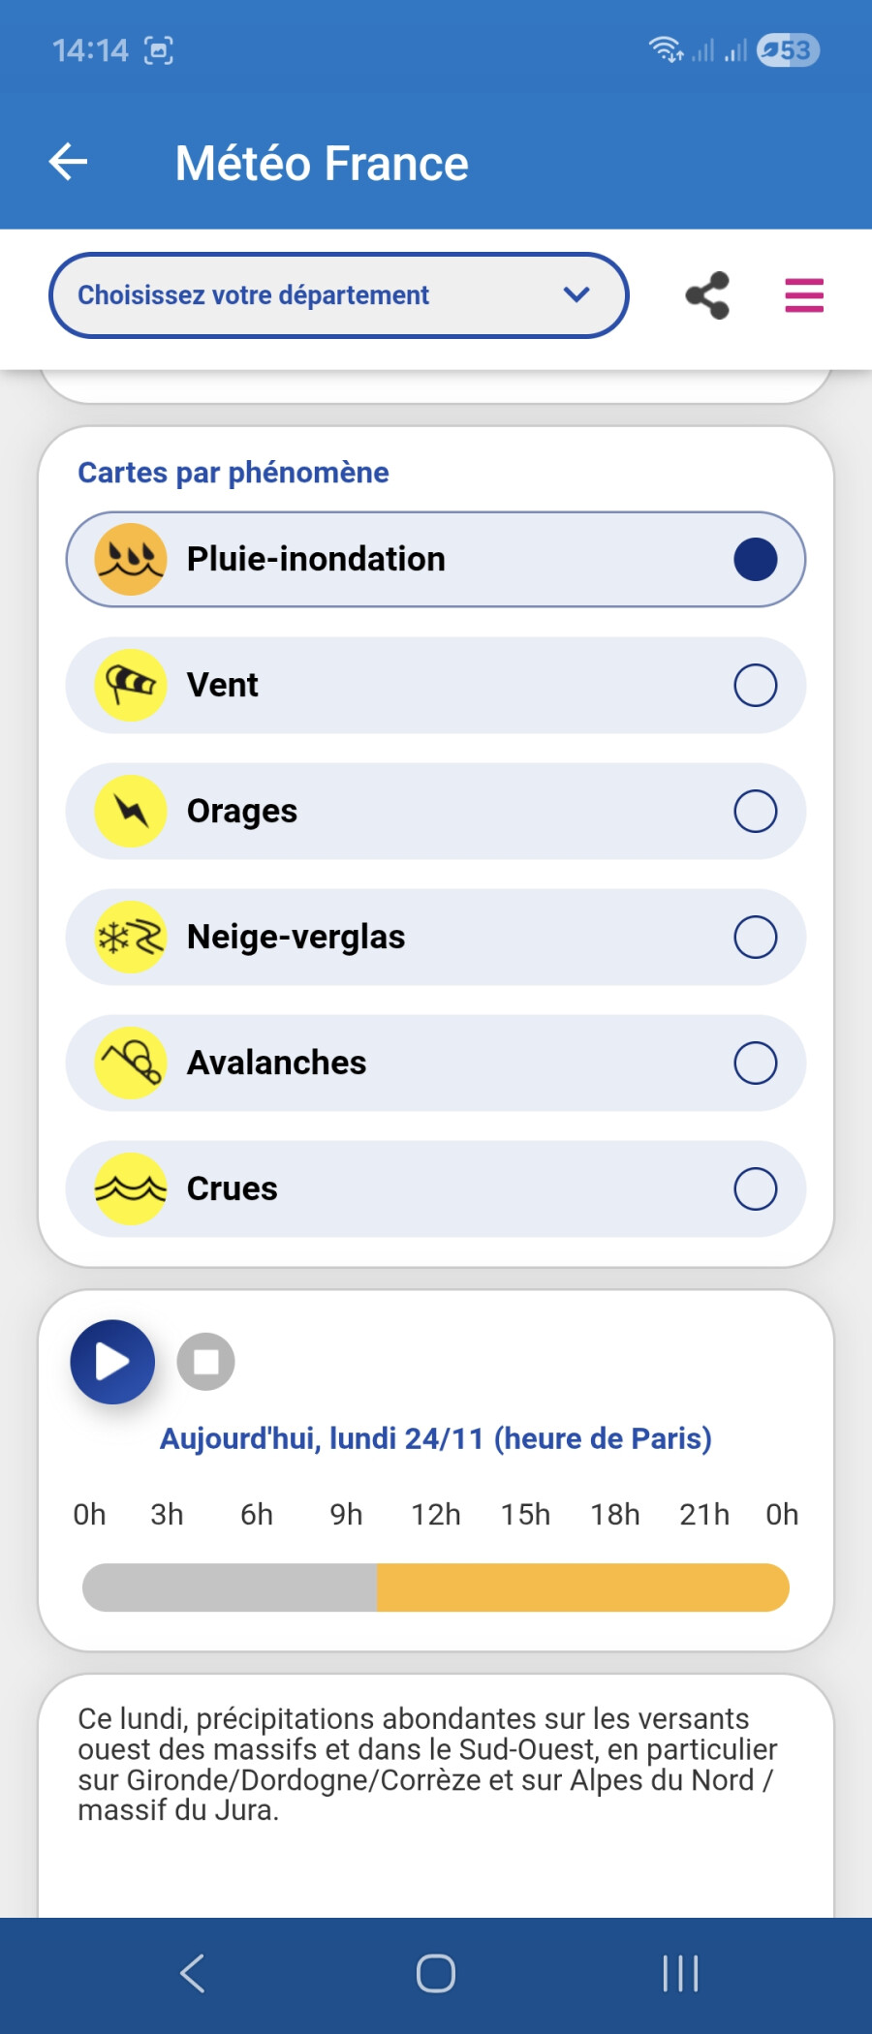Select the Orages radio button

click(755, 812)
